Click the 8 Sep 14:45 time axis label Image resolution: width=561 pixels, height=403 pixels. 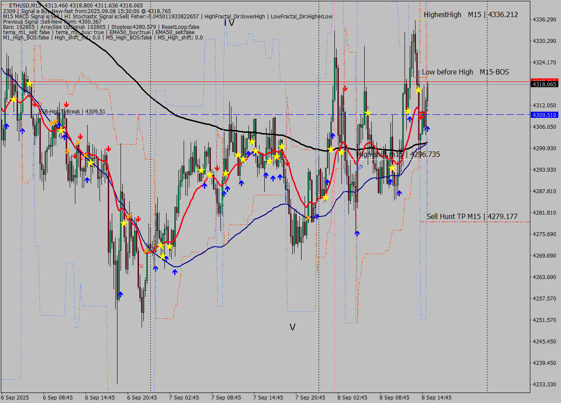(x=437, y=397)
